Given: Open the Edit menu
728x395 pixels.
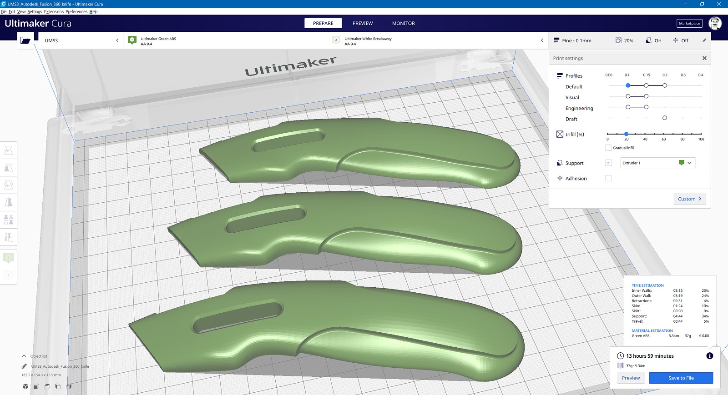Looking at the screenshot, I should [12, 11].
